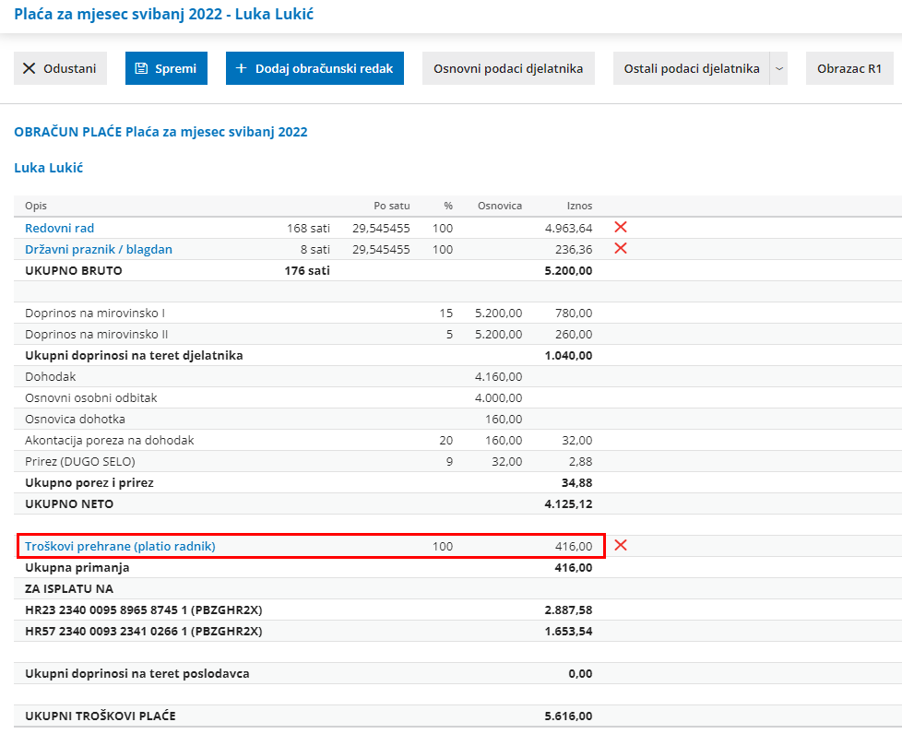The image size is (902, 734).
Task: Open the Obrazac R1 form
Action: pos(849,68)
